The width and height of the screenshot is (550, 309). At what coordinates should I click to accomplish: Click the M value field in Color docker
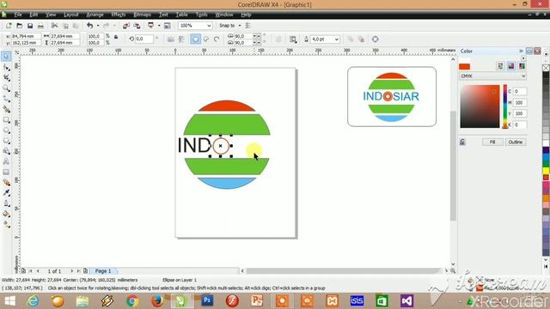519,103
